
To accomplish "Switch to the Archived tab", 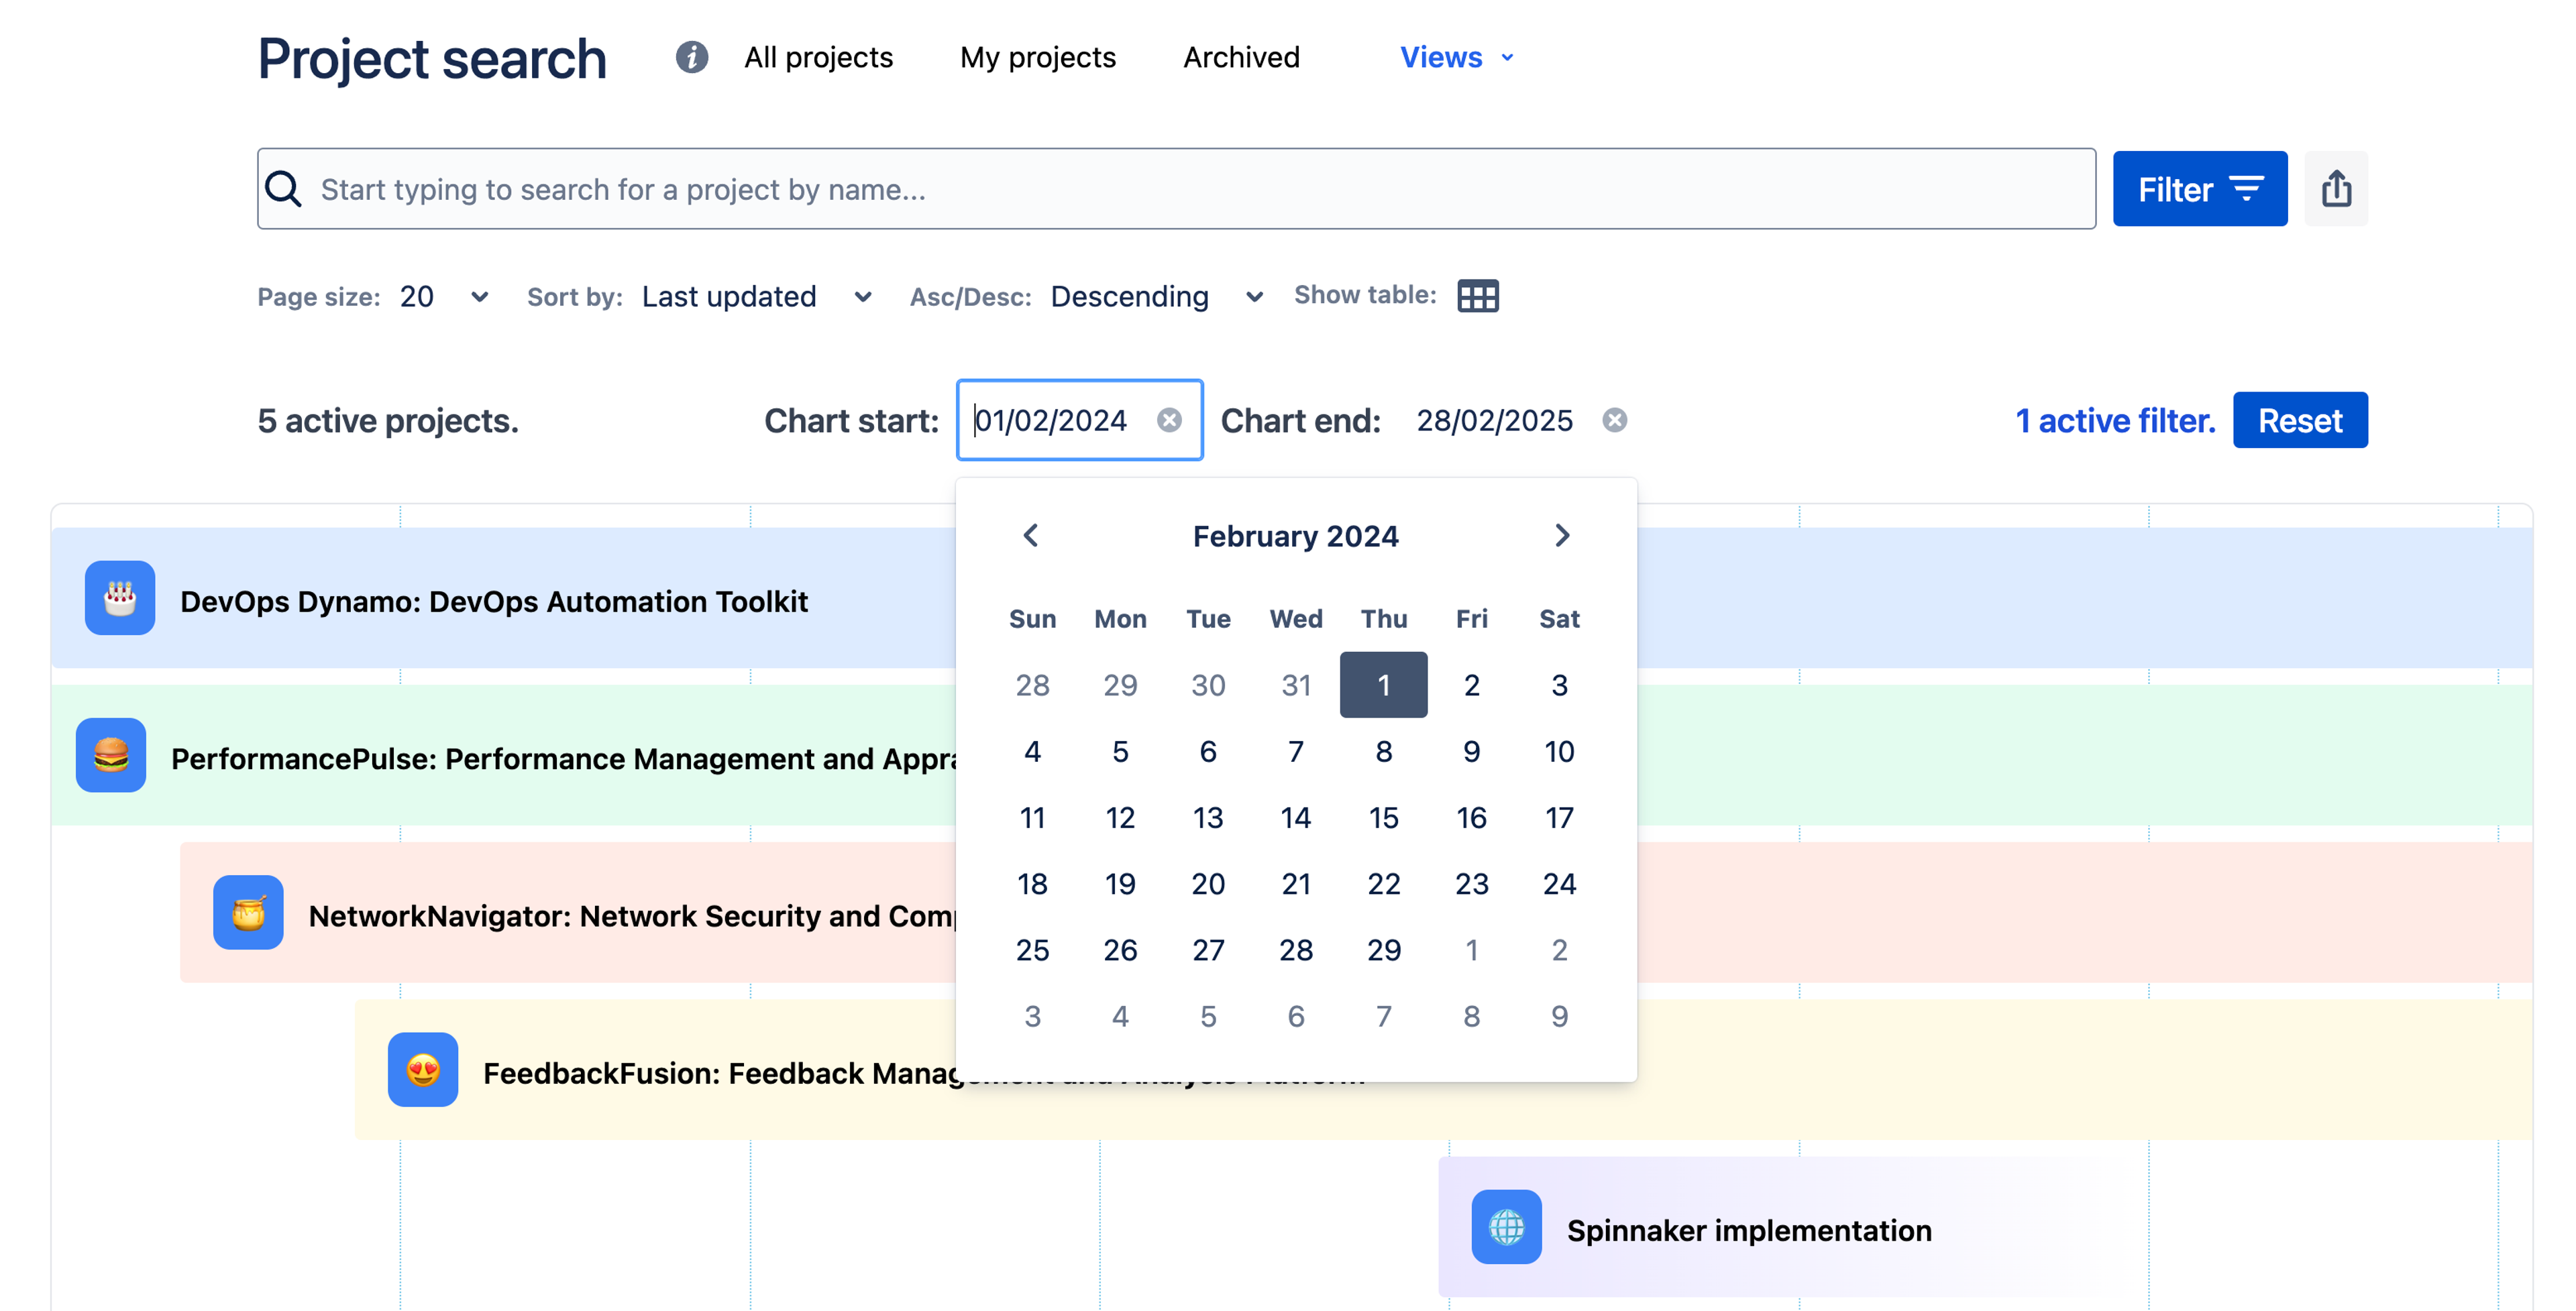I will (x=1241, y=57).
